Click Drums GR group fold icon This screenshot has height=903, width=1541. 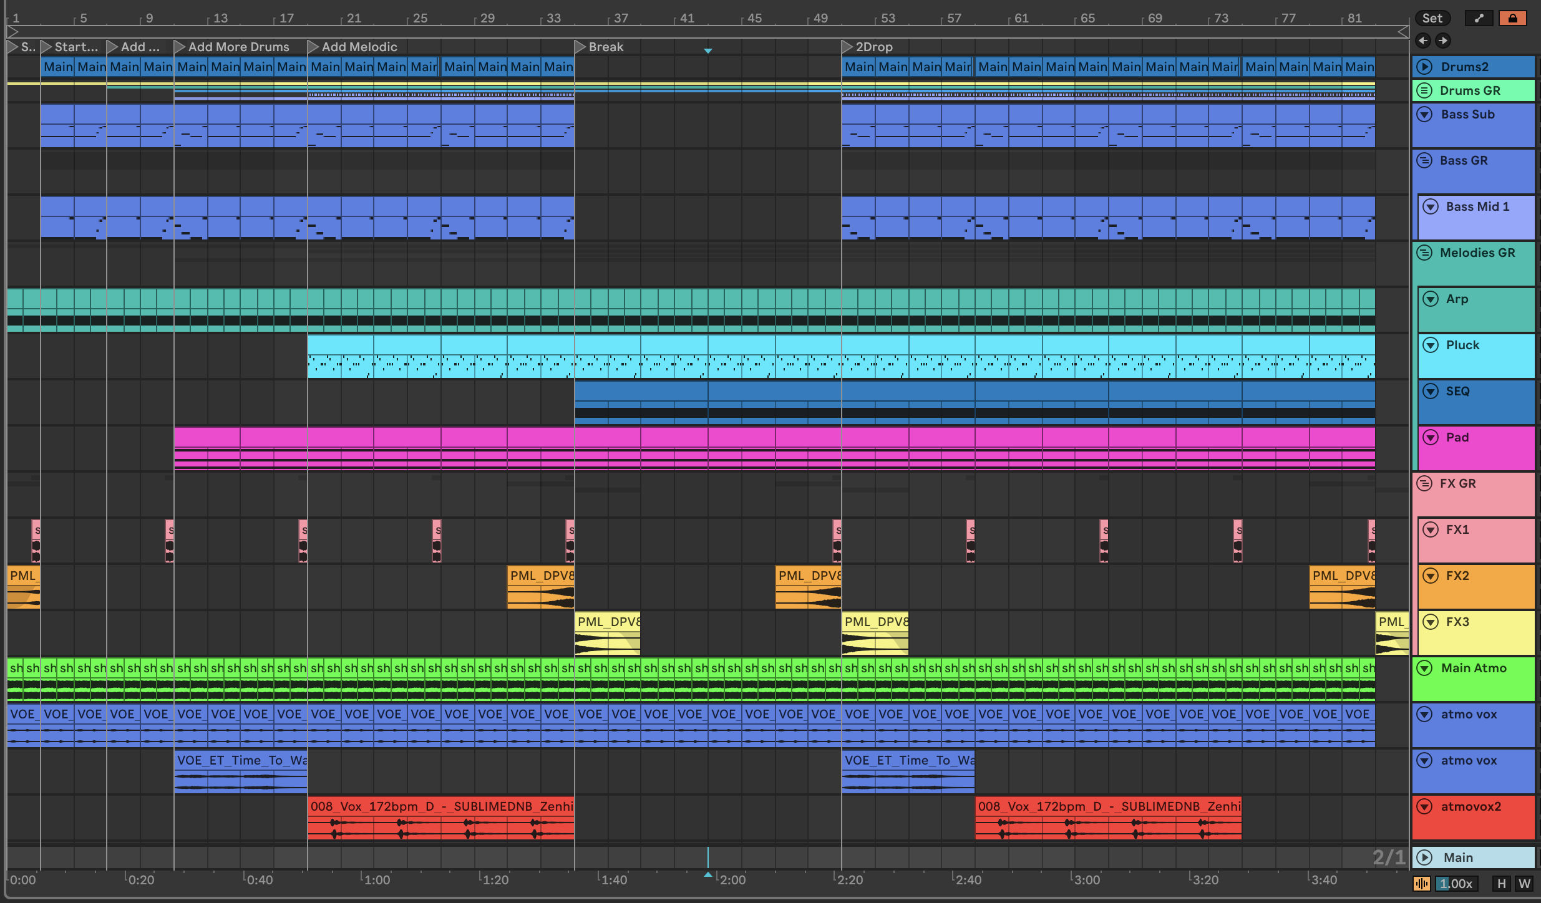[1424, 90]
